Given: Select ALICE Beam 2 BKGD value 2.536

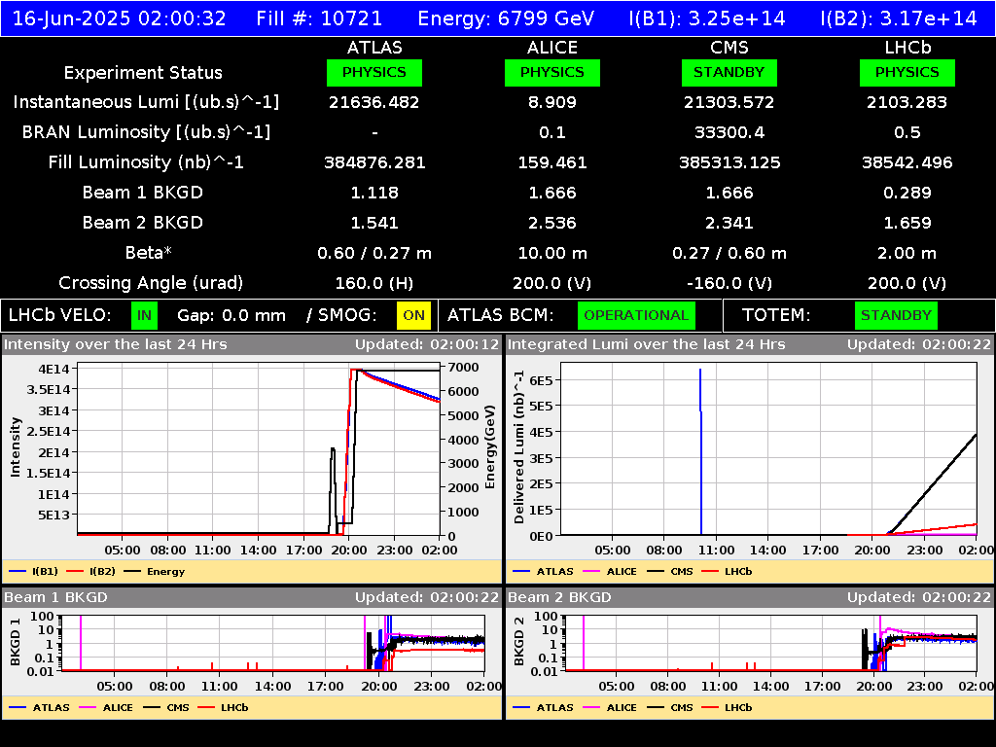Looking at the screenshot, I should pos(552,223).
